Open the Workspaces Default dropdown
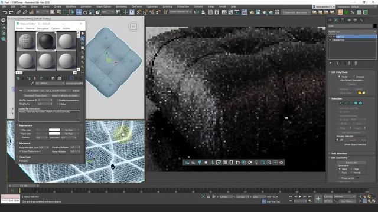 (x=364, y=6)
